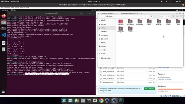
Task: Click Activities in Ubuntu guest top bar
Action: tap(5, 10)
